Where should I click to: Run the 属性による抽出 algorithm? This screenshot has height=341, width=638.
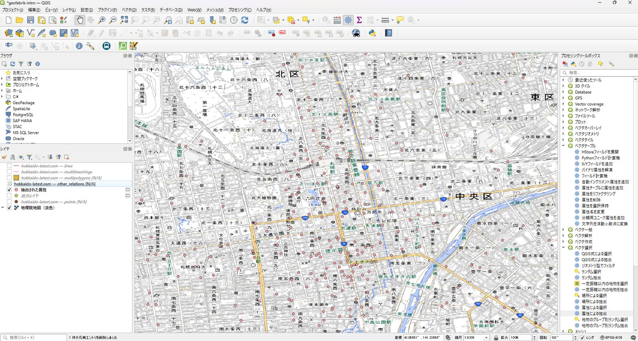click(x=594, y=314)
